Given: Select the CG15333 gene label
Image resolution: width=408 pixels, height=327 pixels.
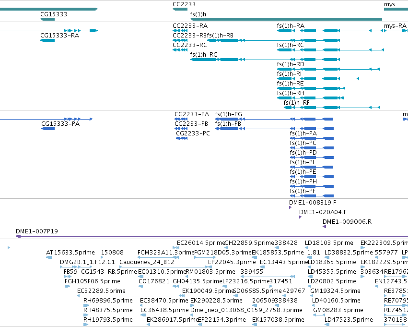Looking at the screenshot, I should click(54, 14).
